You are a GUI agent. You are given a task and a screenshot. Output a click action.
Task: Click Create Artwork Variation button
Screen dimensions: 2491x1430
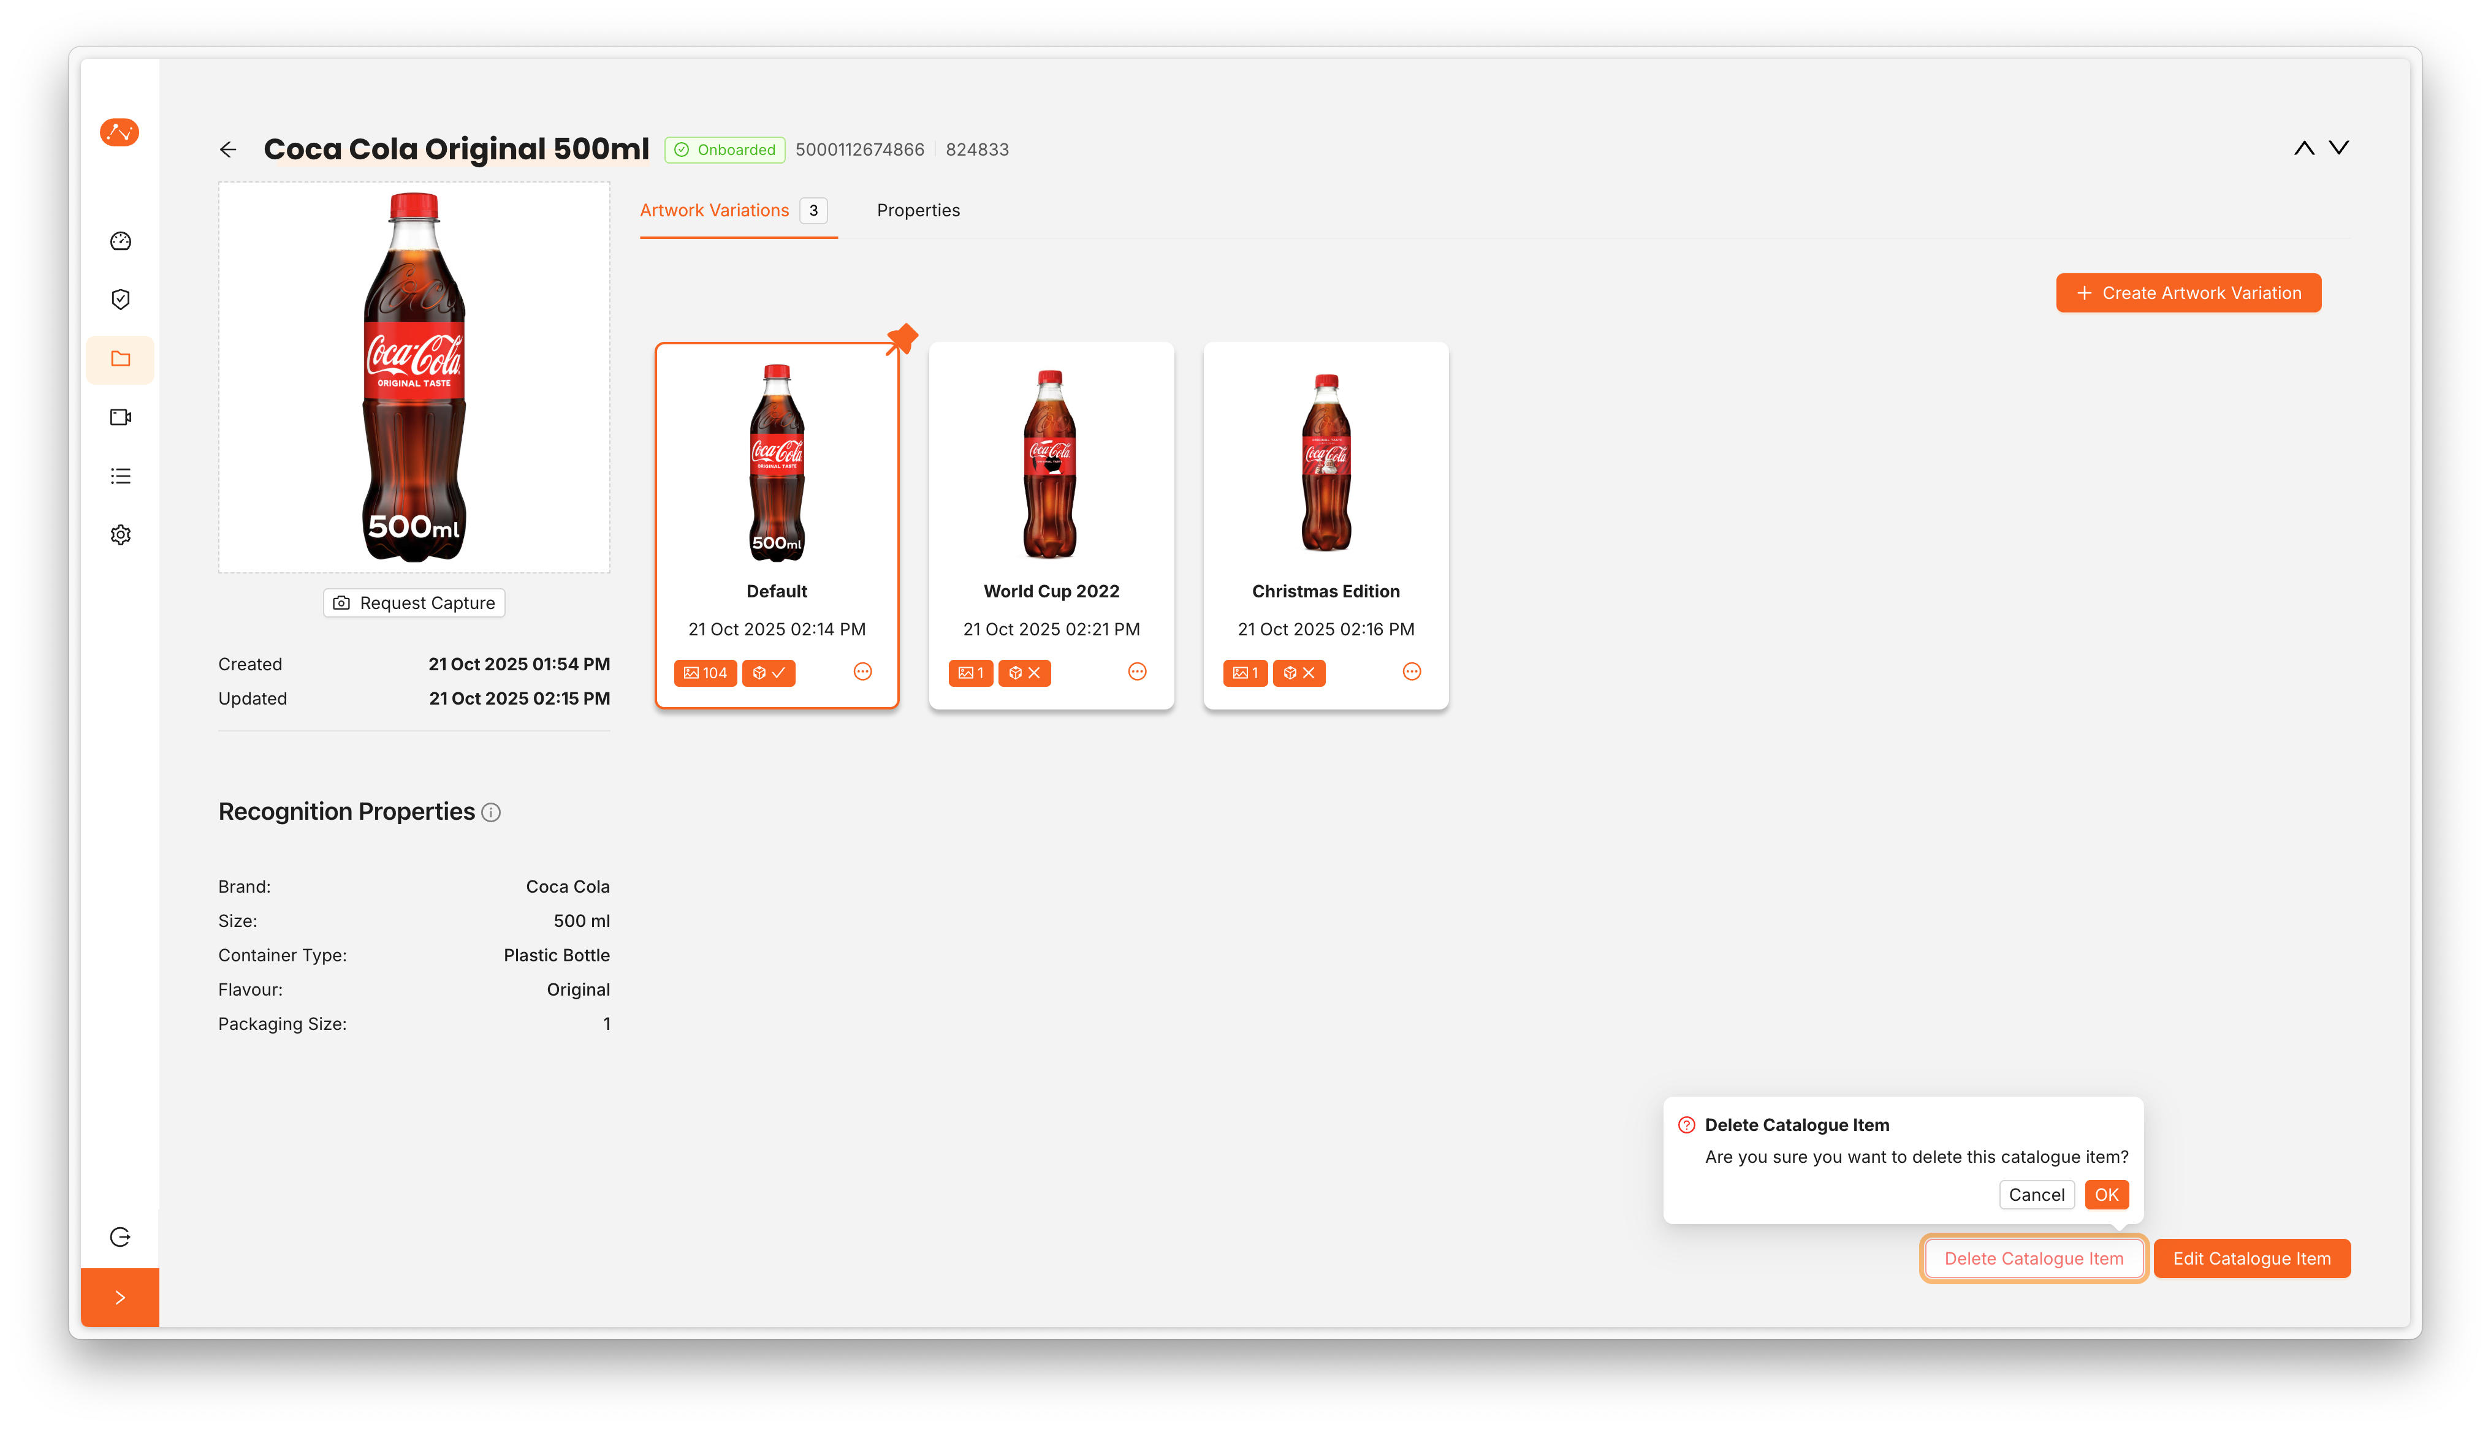[x=2188, y=293]
